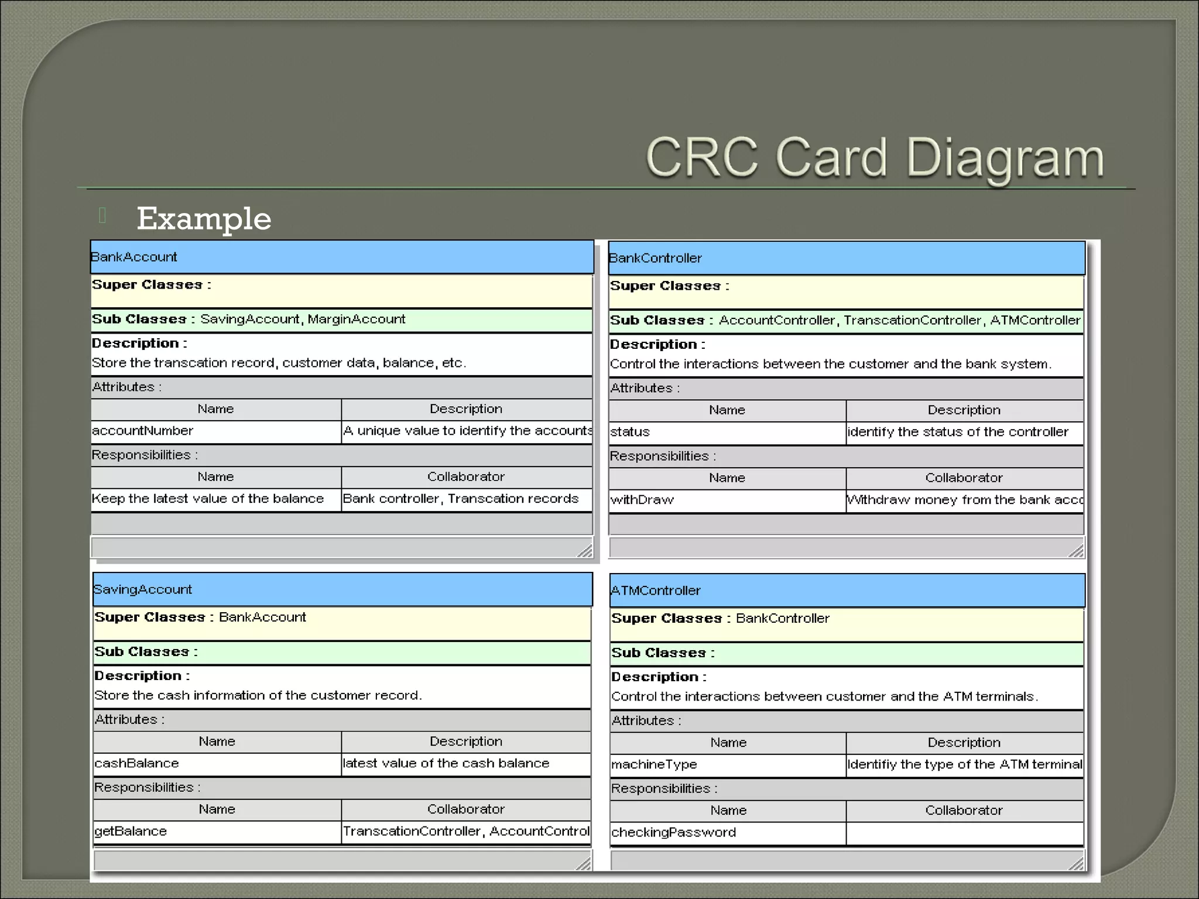
Task: Click the ATMController card resize grip
Action: point(1076,864)
